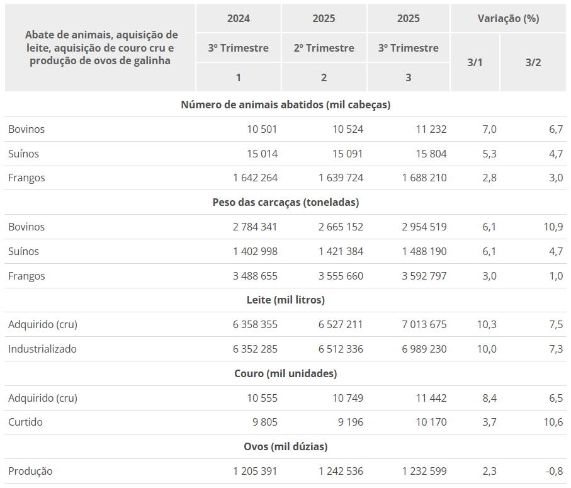Click the "Peso das carcaças (toneladas)" section heading

tap(285, 202)
